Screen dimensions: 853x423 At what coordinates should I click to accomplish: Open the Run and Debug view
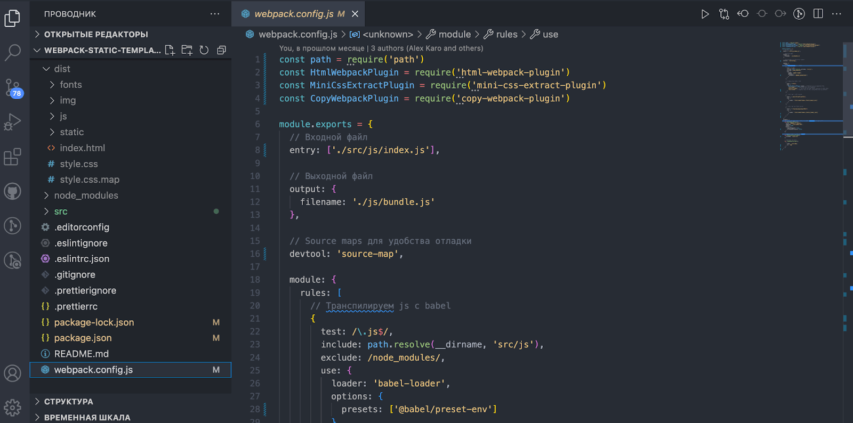tap(13, 122)
